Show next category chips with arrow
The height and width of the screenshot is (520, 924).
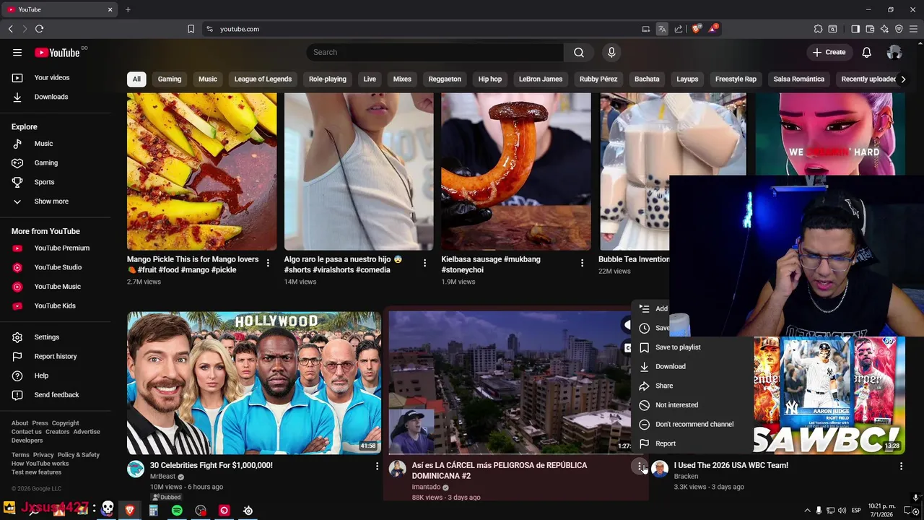point(903,79)
